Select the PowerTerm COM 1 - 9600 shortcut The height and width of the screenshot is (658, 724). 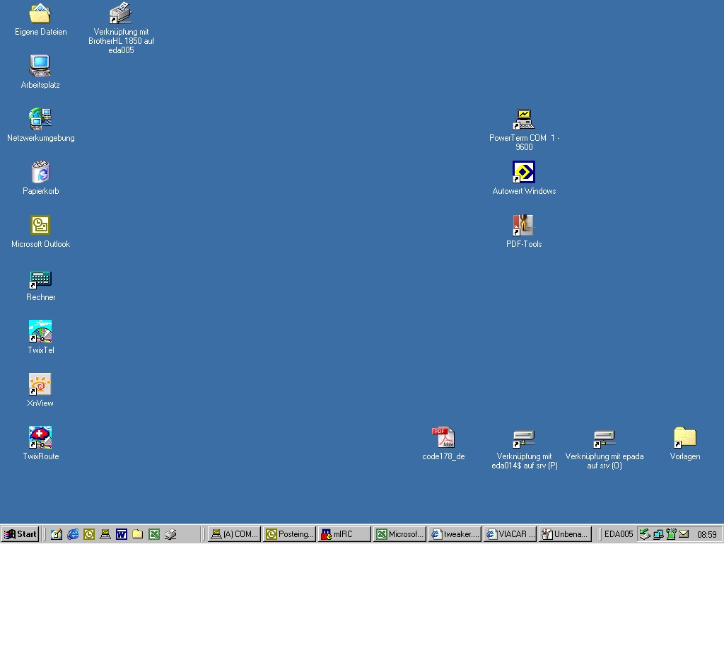[524, 120]
